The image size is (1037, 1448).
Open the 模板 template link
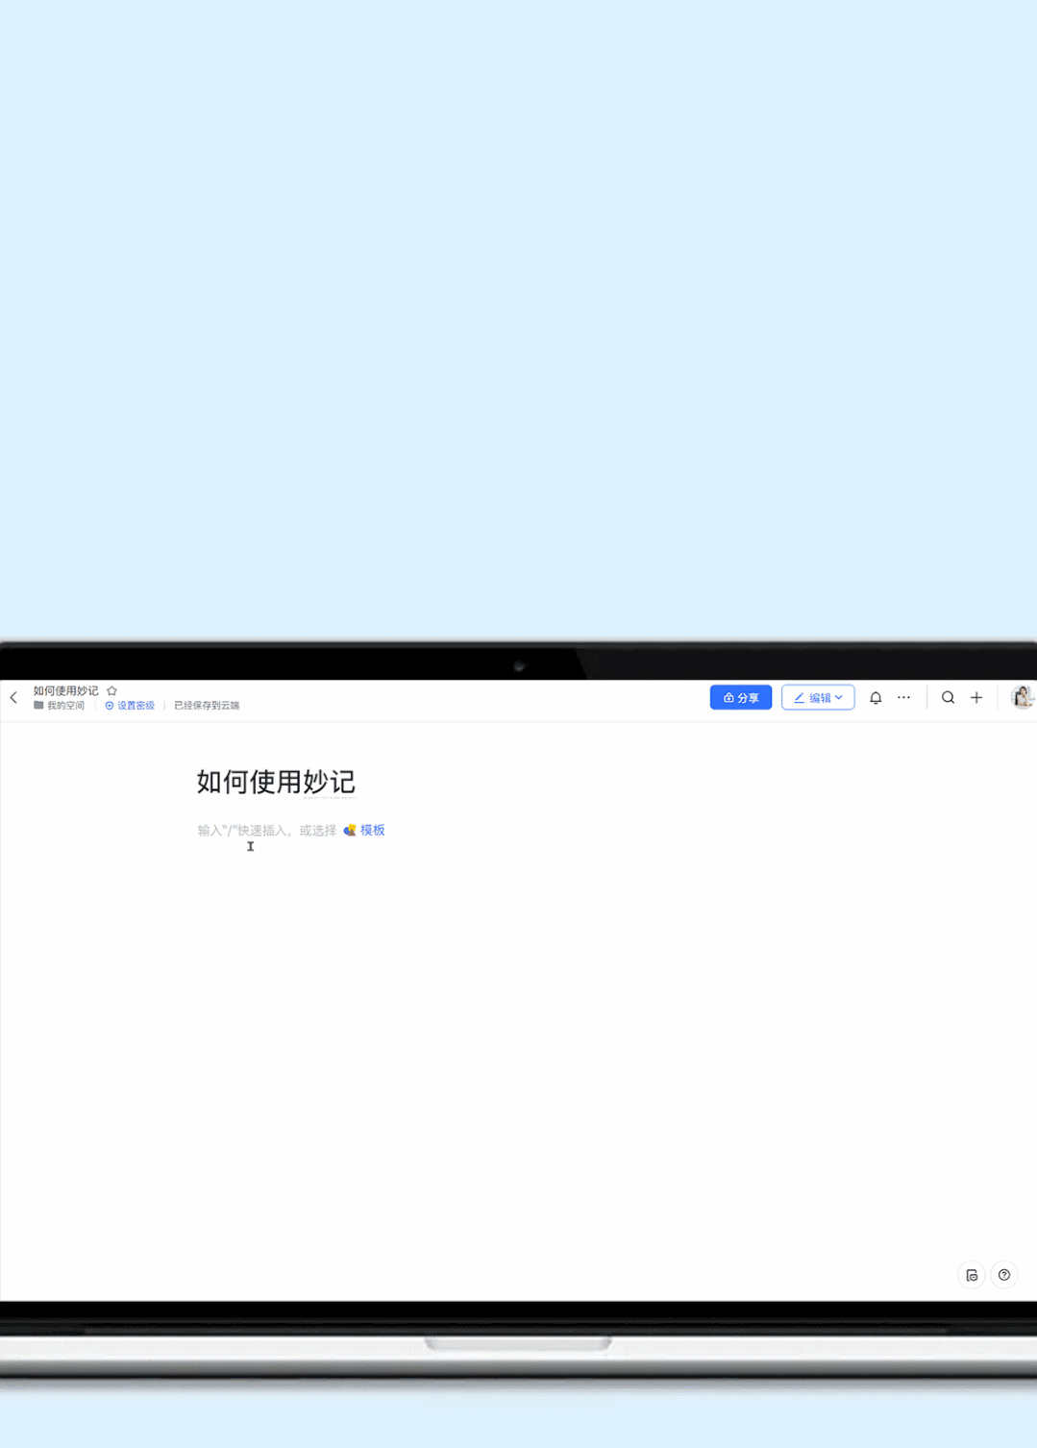[x=364, y=831]
